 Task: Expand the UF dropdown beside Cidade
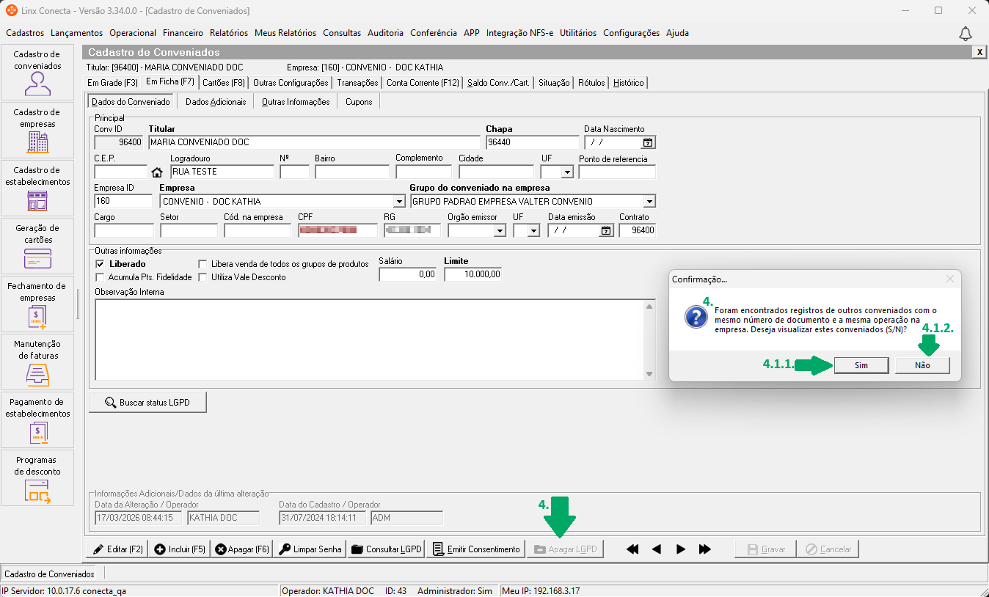coord(566,172)
